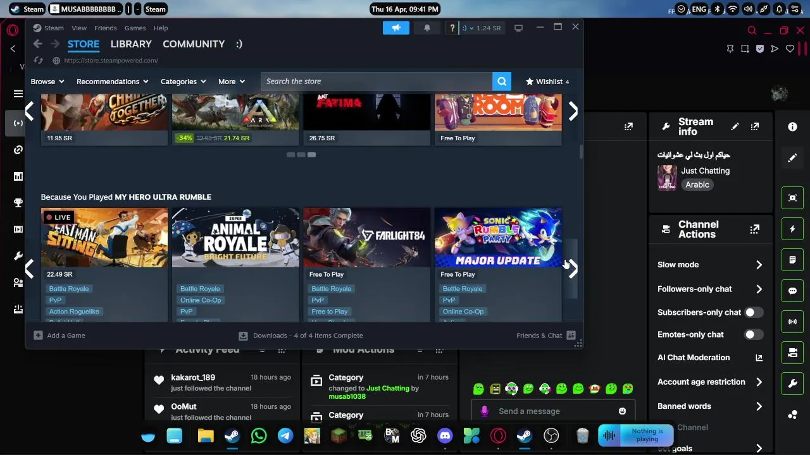
Task: Open the Friends menu
Action: [x=106, y=28]
